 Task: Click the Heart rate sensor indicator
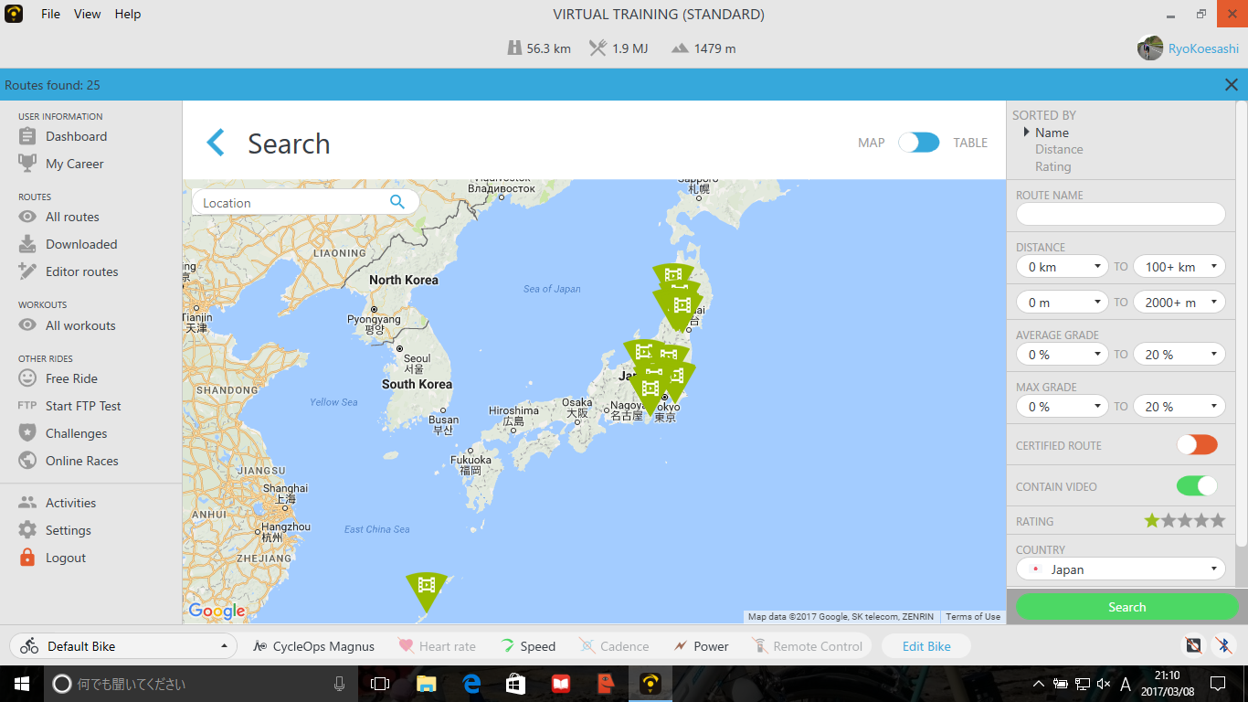point(438,646)
